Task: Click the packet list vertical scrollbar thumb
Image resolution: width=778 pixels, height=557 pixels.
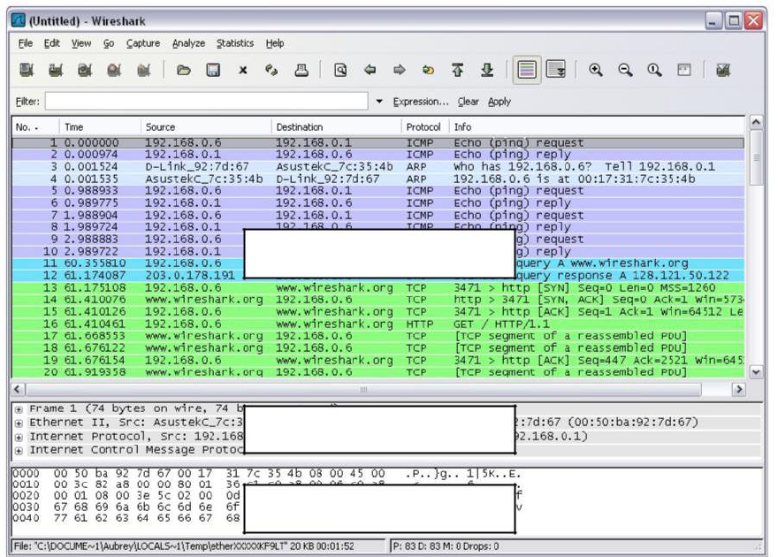Action: coord(756,157)
